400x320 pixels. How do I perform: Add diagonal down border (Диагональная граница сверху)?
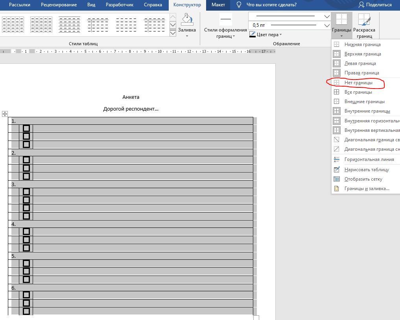coord(365,140)
